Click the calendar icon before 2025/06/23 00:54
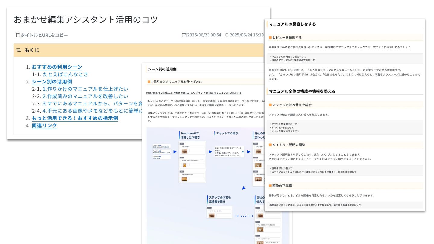Image resolution: width=434 pixels, height=244 pixels. 184,35
